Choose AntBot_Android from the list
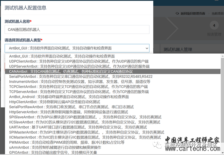The image size is (224, 155). (x=113, y=97)
